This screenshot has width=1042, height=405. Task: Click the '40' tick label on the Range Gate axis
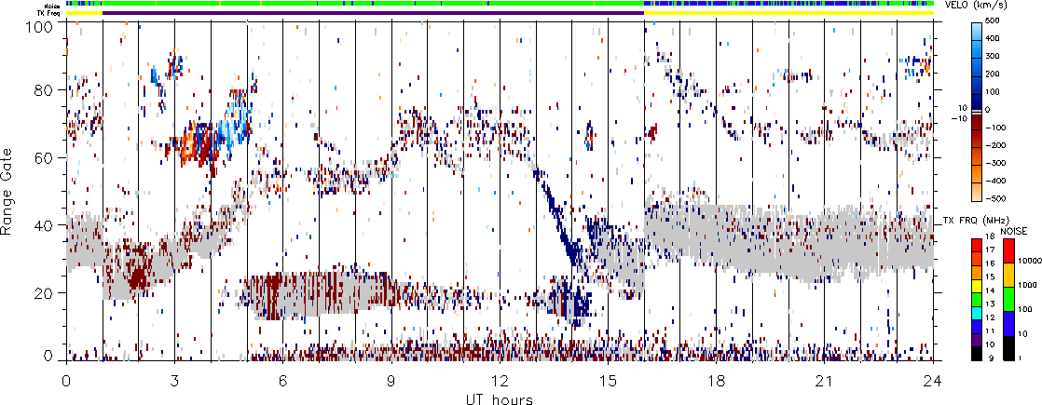pyautogui.click(x=44, y=225)
